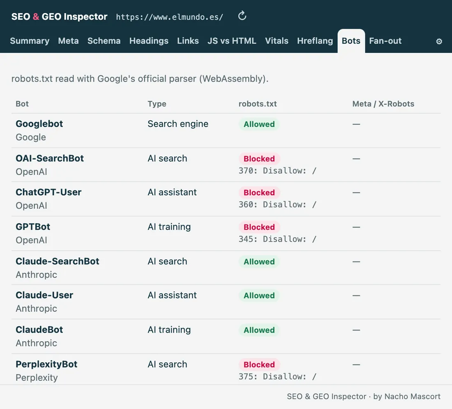The image size is (452, 409).
Task: Open the Links tab
Action: point(188,41)
